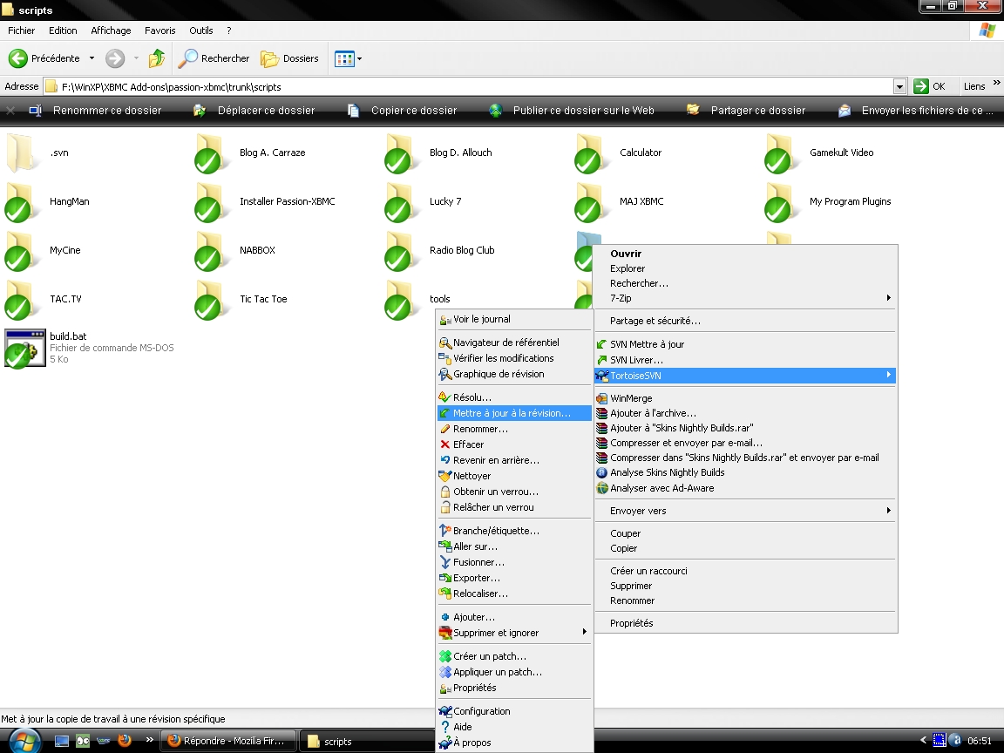Click the green Précédente back arrow icon
Viewport: 1004px width, 753px height.
[18, 58]
